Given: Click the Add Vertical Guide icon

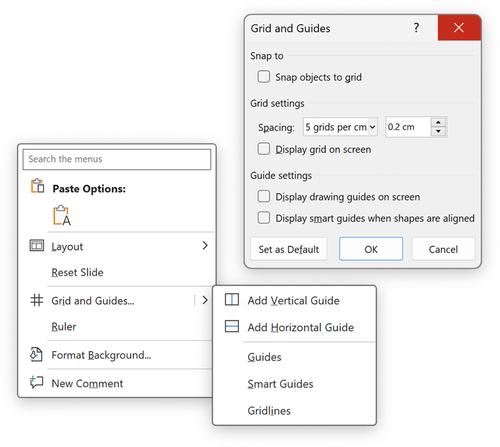Looking at the screenshot, I should (x=231, y=300).
